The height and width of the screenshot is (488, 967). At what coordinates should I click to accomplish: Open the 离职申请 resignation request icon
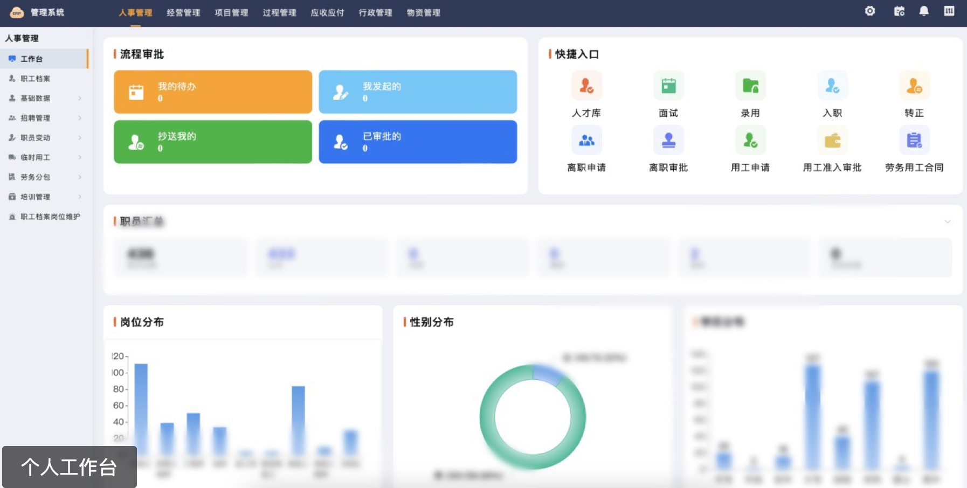click(x=586, y=140)
